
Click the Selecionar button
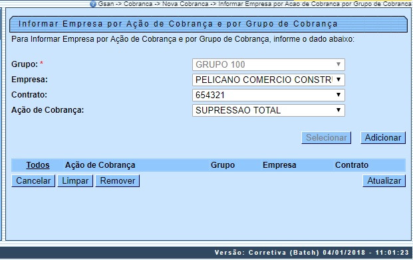[326, 137]
